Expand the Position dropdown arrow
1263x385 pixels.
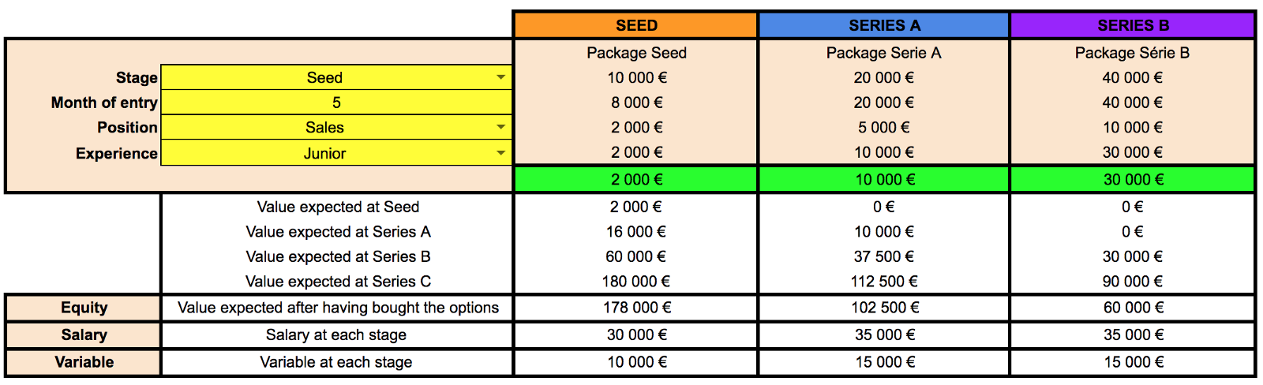coord(500,127)
